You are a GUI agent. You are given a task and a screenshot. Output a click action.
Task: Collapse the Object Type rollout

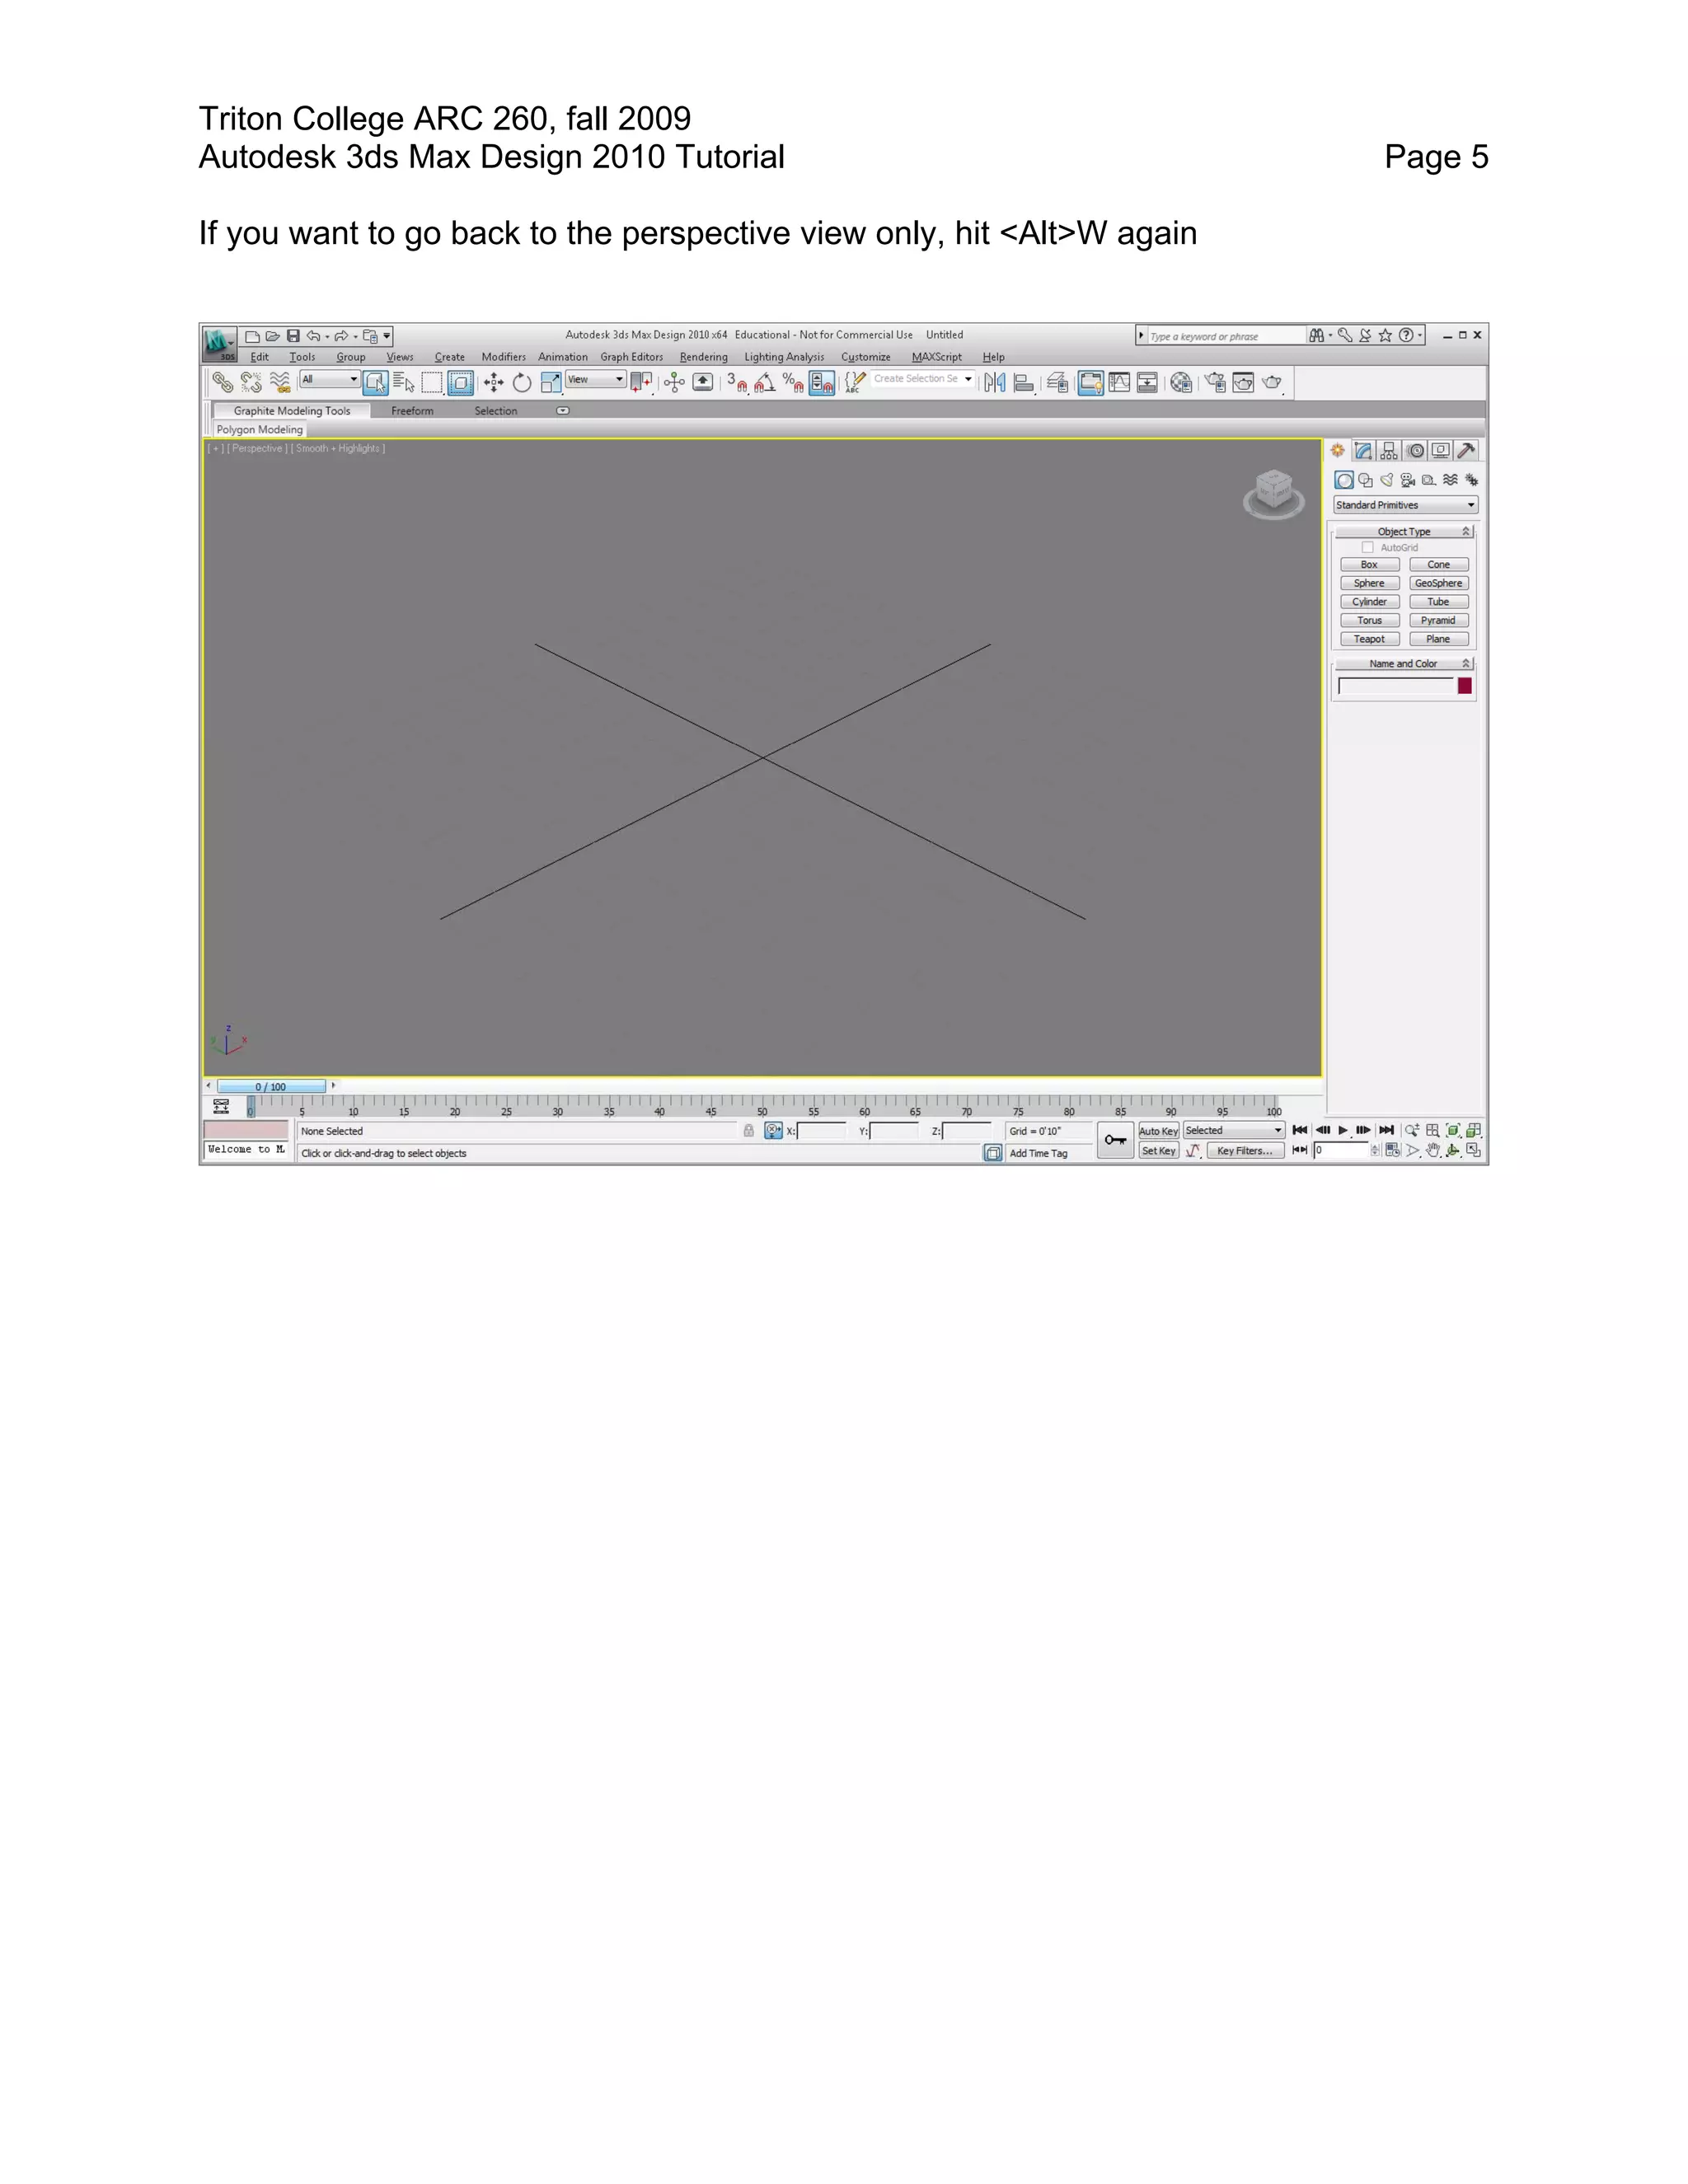pos(1404,532)
